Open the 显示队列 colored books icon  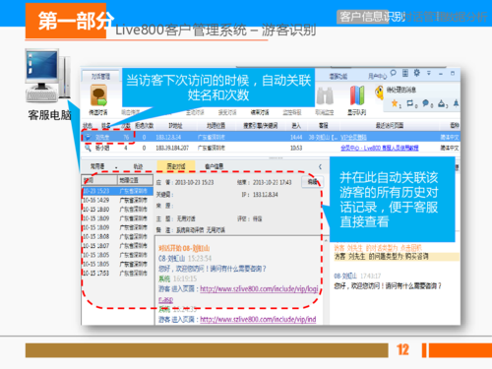pos(357,95)
